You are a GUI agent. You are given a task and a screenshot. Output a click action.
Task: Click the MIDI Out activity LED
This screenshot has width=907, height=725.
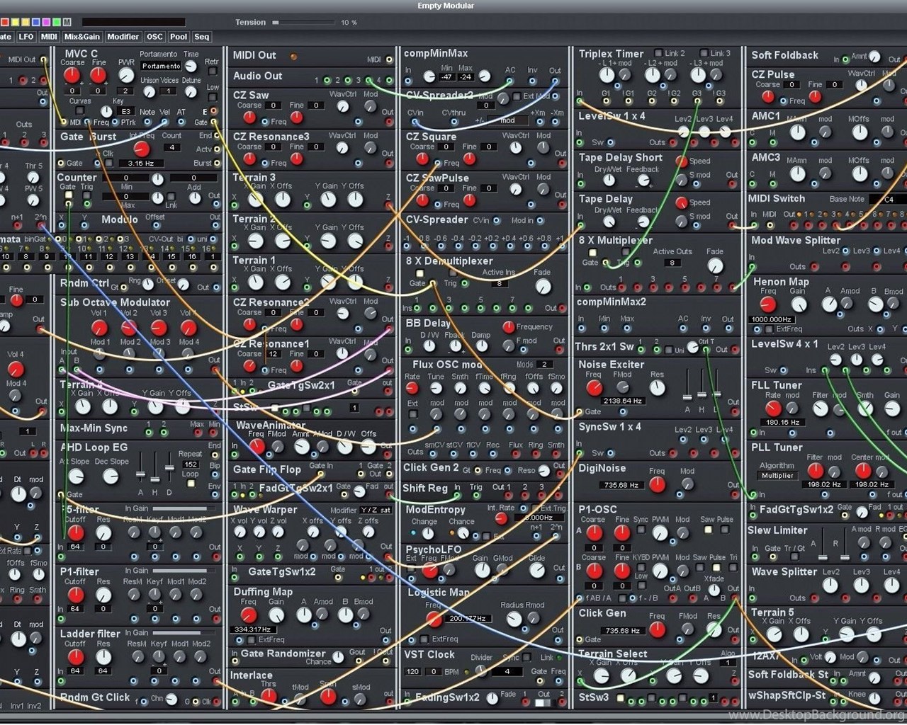click(x=293, y=56)
